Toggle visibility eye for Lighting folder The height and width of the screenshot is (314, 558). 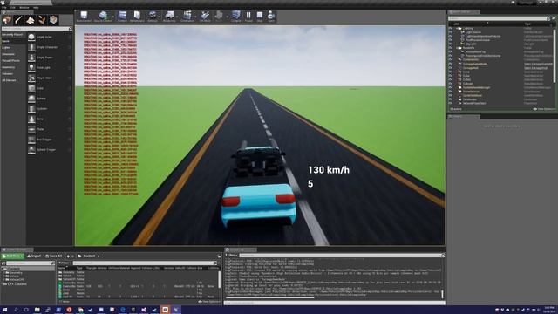point(451,28)
